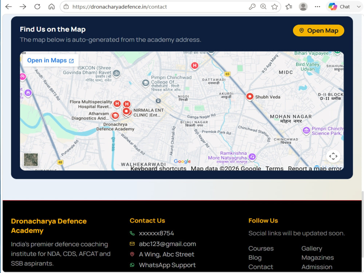
Task: Open the favorites list icon
Action: [x=289, y=7]
